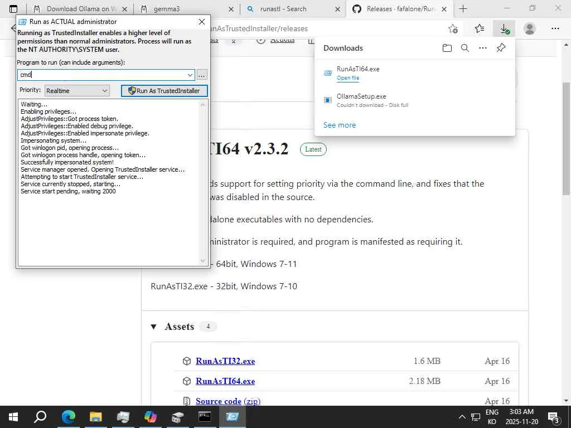Click the ENG KO language indicator

click(x=492, y=417)
